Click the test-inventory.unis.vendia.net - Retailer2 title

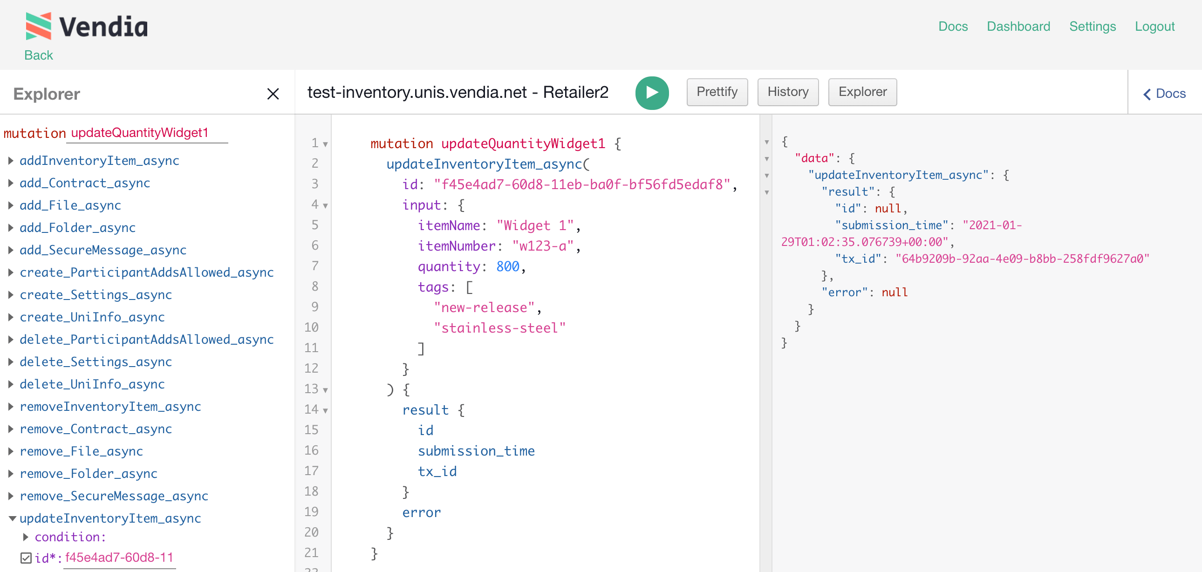coord(458,92)
